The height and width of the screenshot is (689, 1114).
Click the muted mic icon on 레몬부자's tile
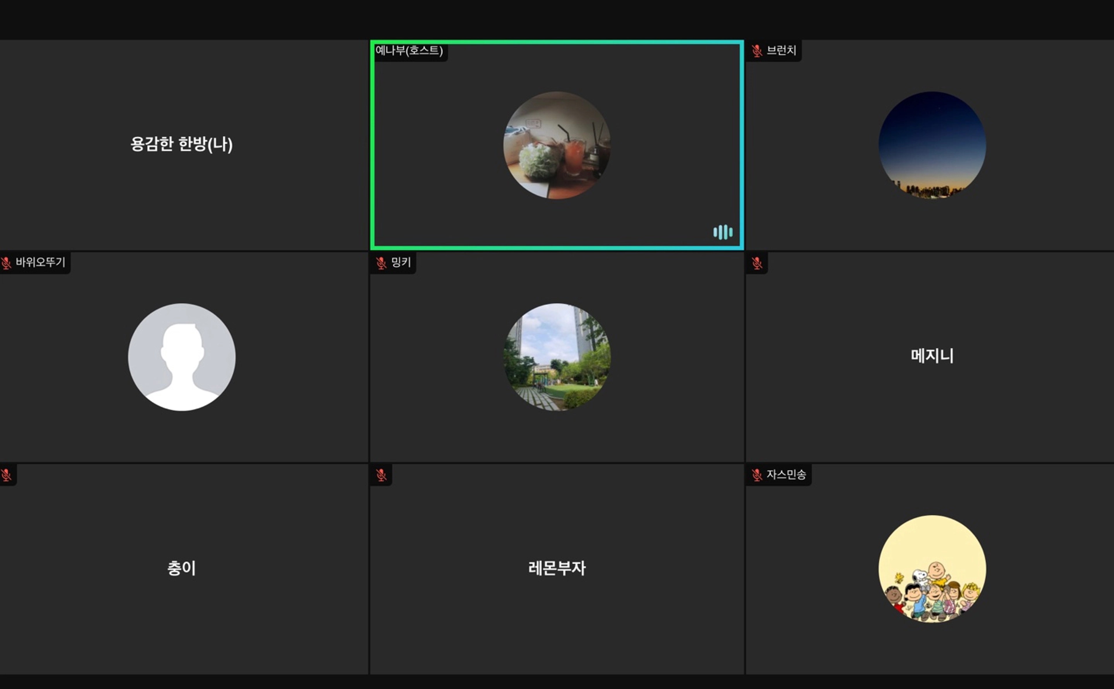(x=381, y=475)
